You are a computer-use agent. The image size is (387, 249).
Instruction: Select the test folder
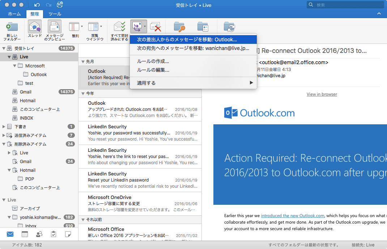(39, 83)
